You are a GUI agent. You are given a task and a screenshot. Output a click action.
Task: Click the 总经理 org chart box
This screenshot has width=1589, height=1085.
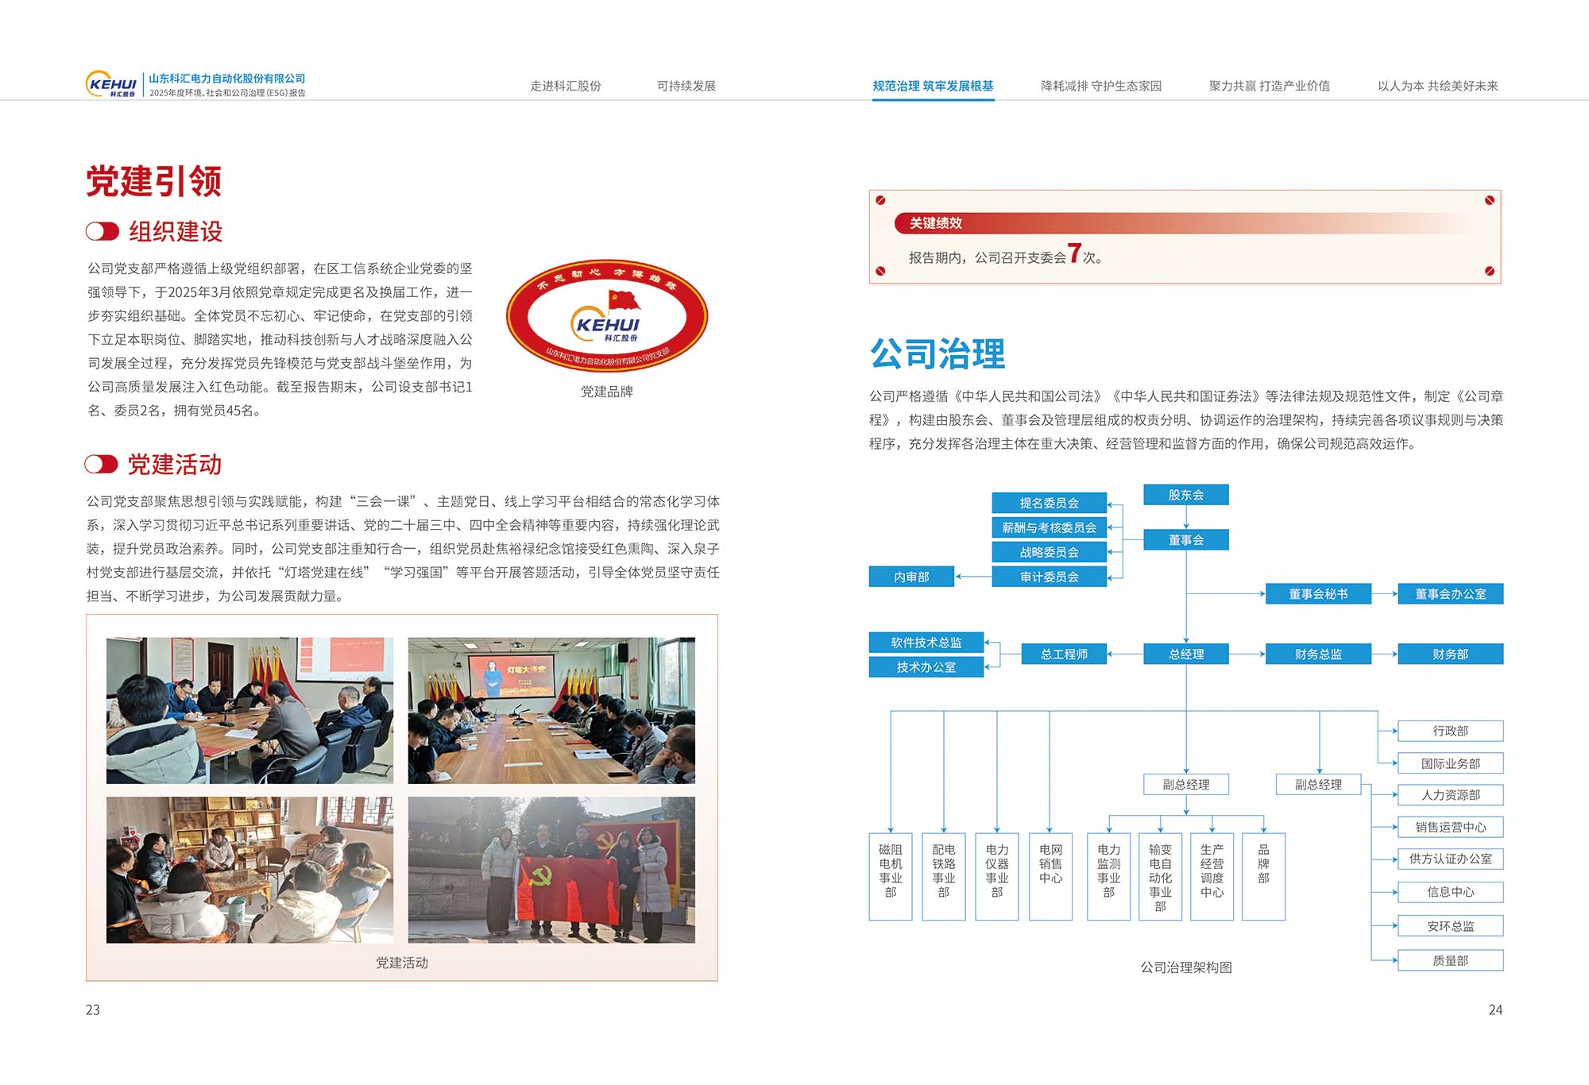(x=1185, y=654)
